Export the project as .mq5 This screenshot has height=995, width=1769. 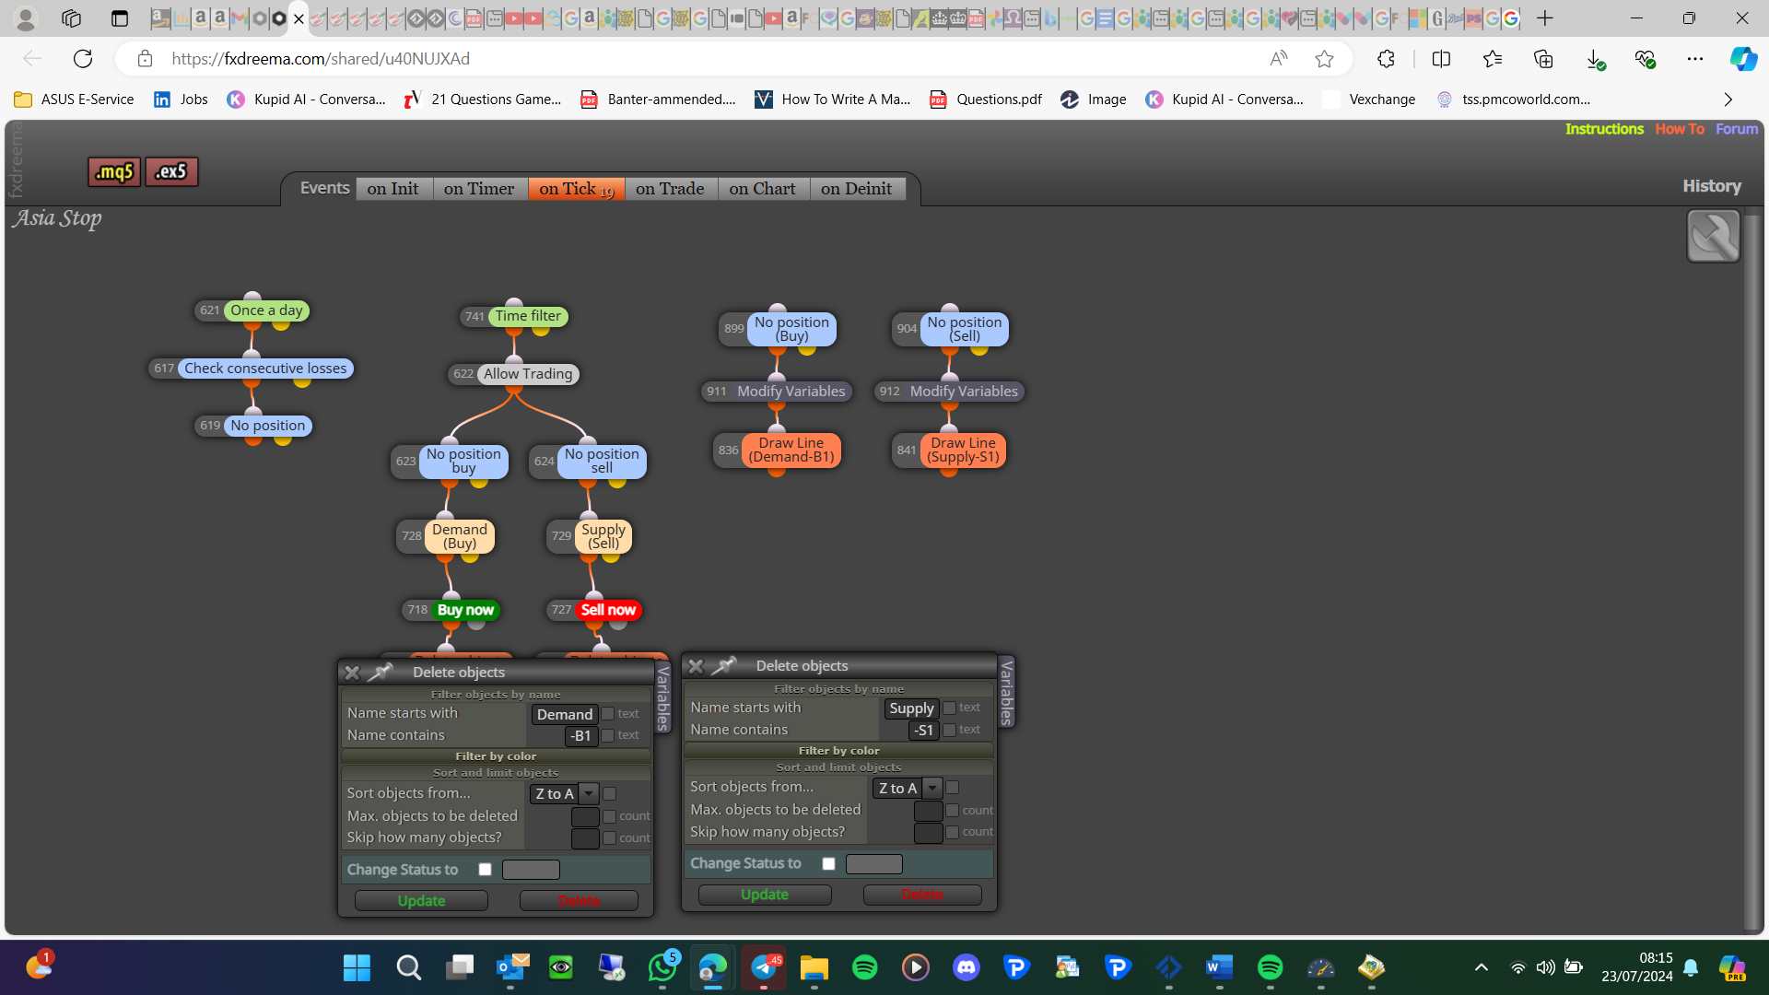pyautogui.click(x=115, y=171)
